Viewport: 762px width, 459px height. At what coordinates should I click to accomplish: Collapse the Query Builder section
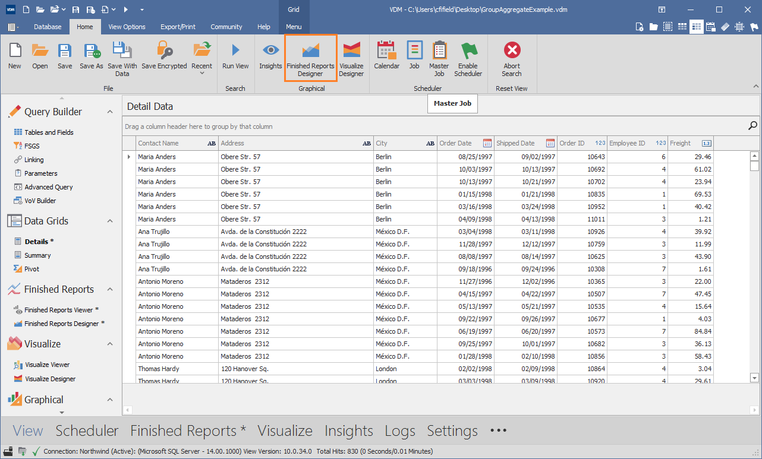pos(109,112)
